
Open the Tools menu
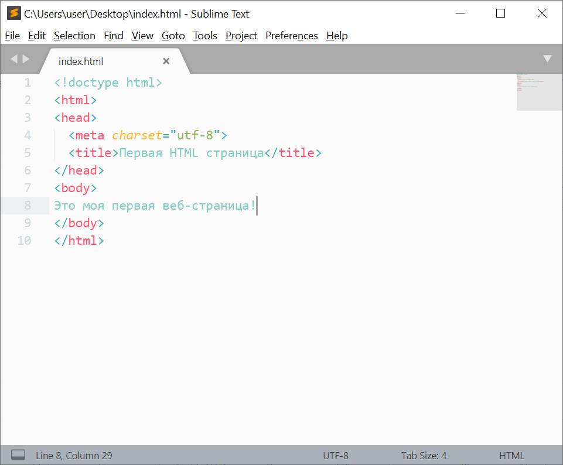(x=205, y=36)
